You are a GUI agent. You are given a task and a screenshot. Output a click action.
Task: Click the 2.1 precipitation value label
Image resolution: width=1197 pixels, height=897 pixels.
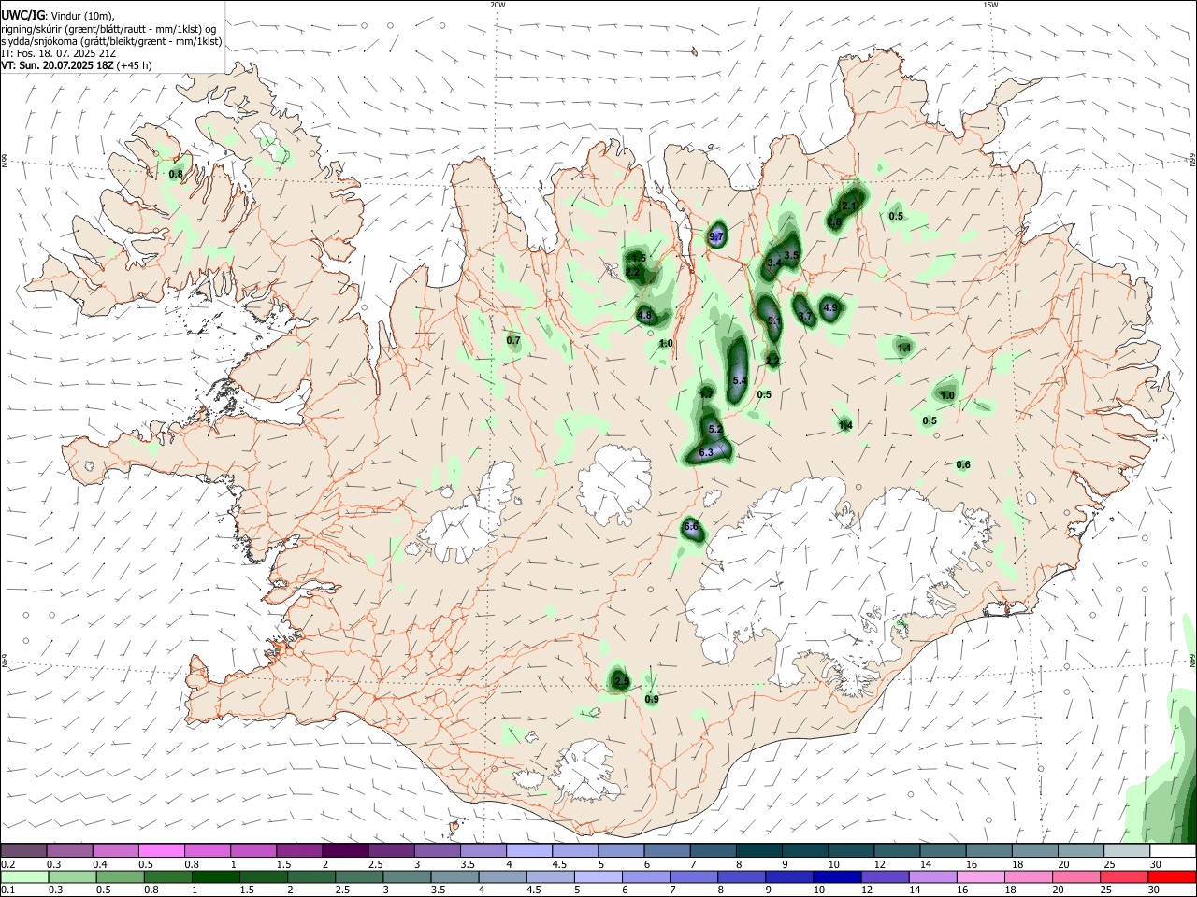(849, 206)
